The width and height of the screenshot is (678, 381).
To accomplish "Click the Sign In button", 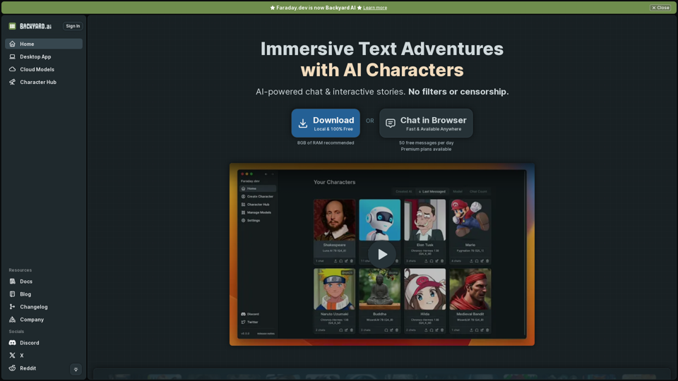I will point(73,26).
